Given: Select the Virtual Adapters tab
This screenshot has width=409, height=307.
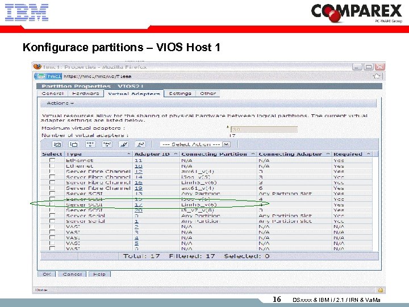Looking at the screenshot, I should pyautogui.click(x=134, y=93).
